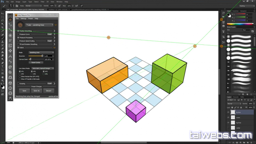Select the Hand tool in Photoshop toolbar

[x=3, y=77]
